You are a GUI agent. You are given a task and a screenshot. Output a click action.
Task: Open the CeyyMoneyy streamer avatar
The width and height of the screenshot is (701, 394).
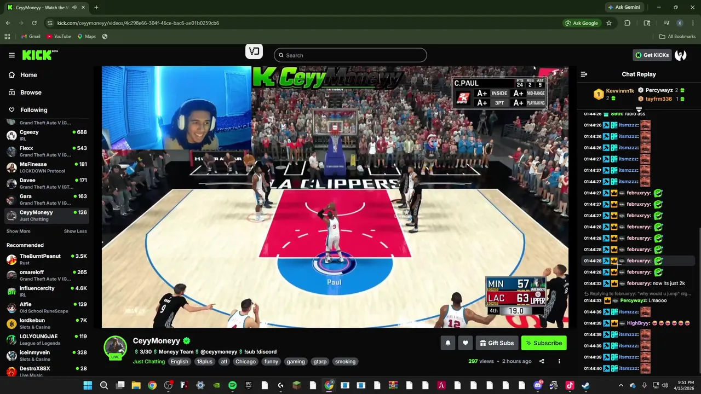point(115,348)
